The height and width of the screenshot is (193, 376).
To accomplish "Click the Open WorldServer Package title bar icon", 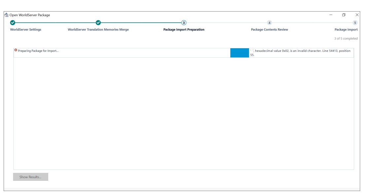I will [x=6, y=15].
